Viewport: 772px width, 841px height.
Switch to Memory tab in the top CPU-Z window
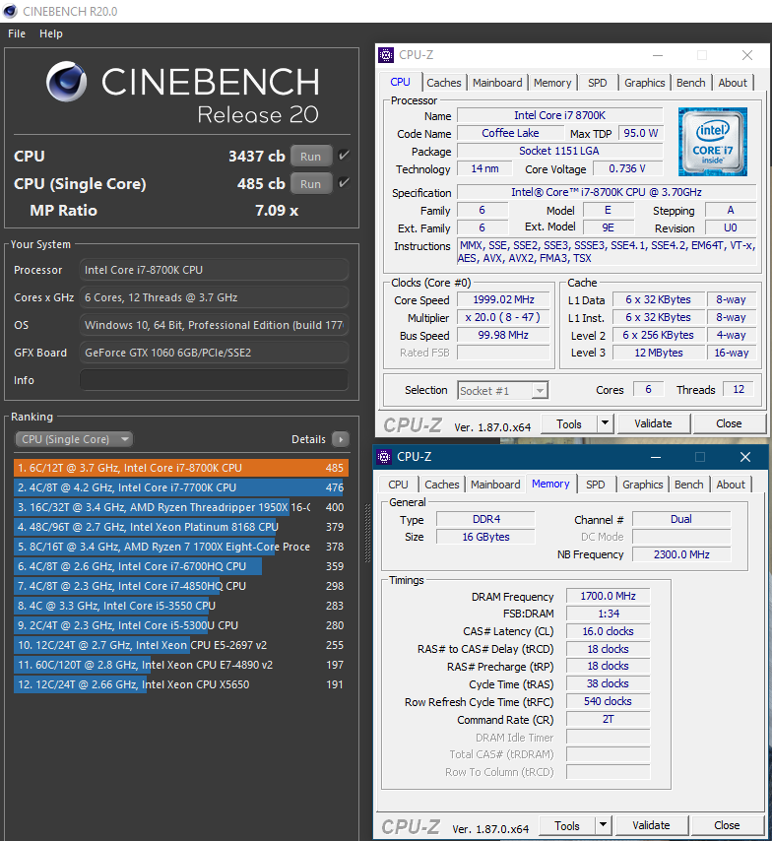pyautogui.click(x=552, y=83)
